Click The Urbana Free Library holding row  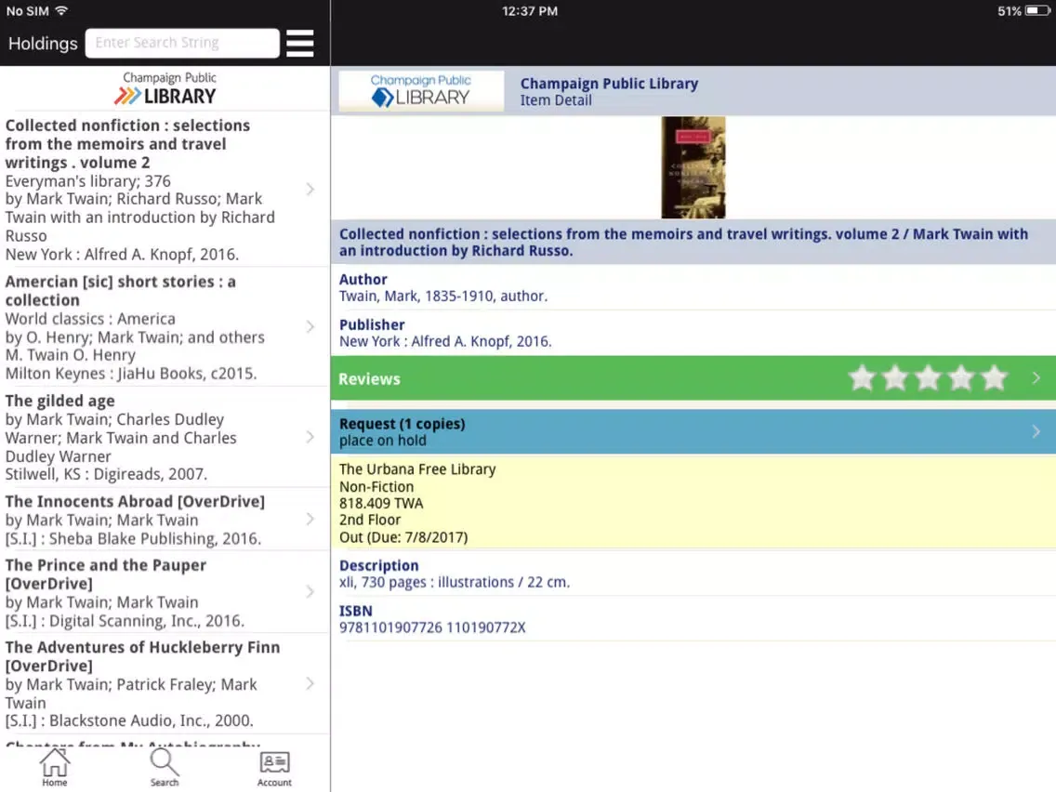point(693,503)
